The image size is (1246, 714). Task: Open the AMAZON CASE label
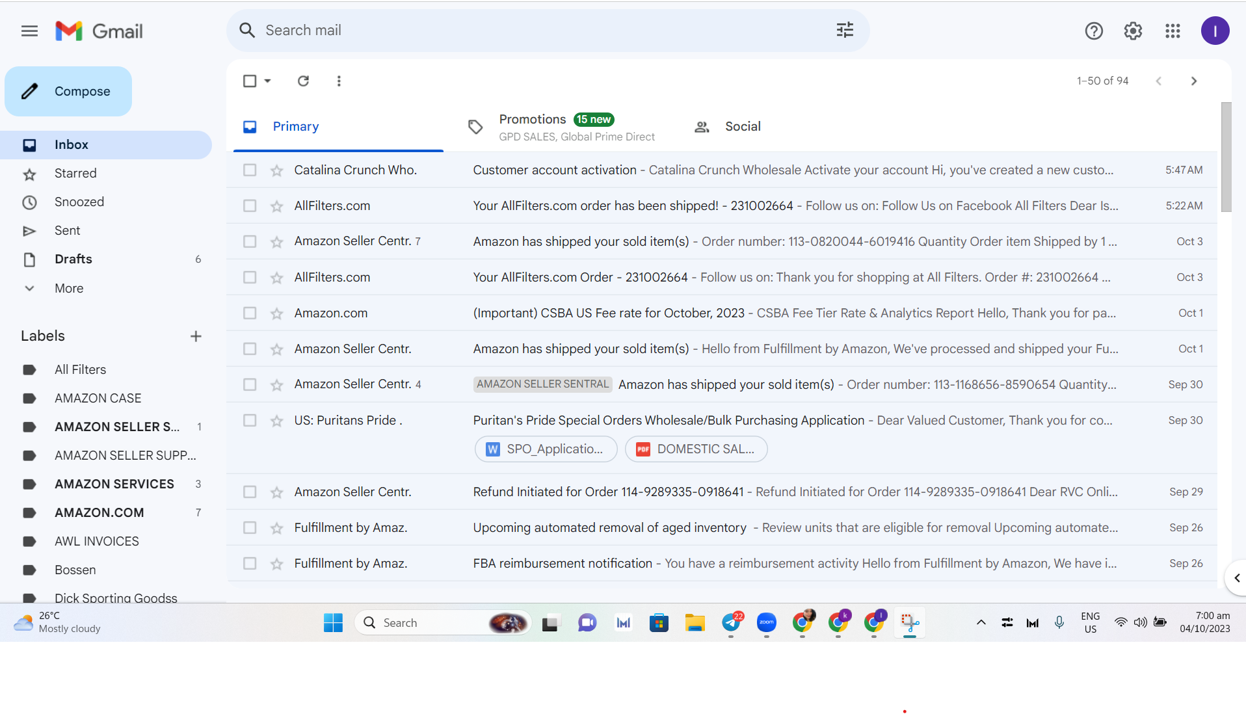(98, 399)
